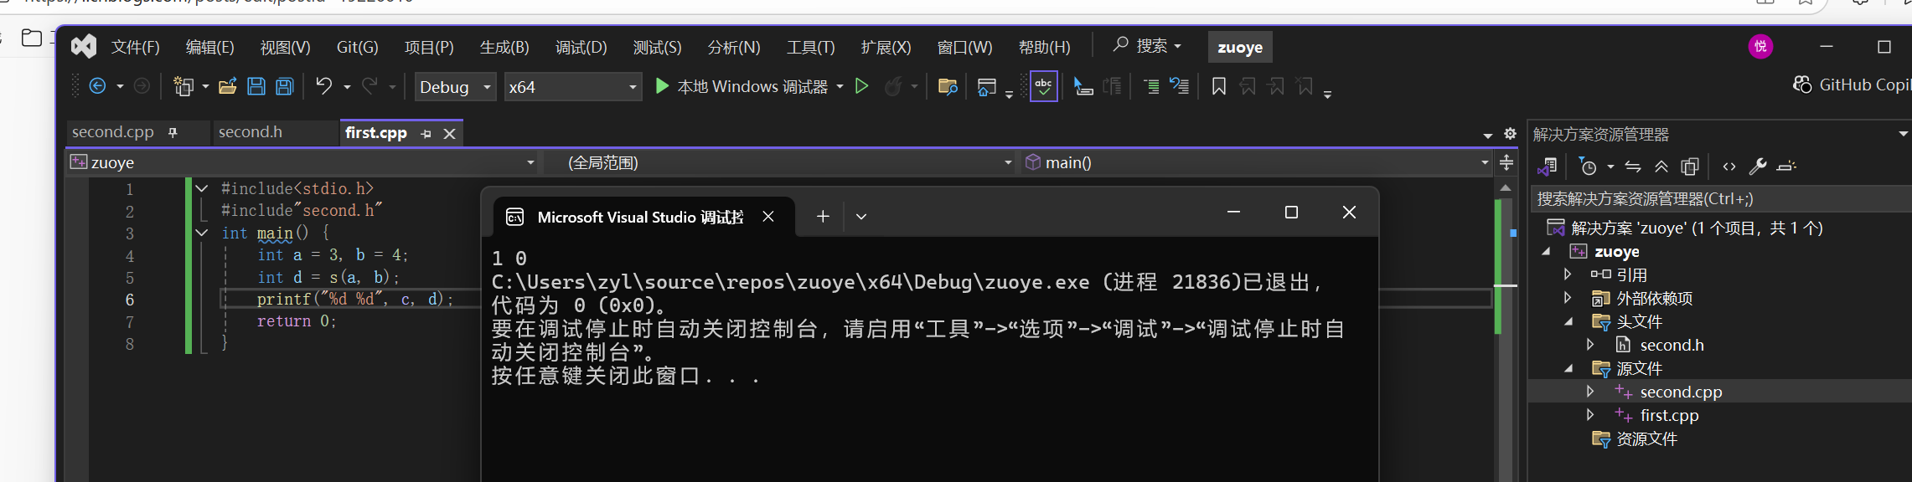The width and height of the screenshot is (1912, 482).
Task: Open the Visual Studio logo system menu
Action: 84,46
